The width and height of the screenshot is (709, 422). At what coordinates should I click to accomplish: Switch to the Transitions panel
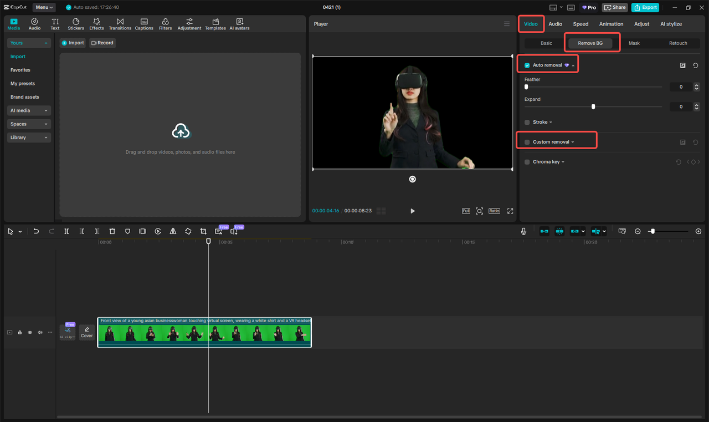pos(120,24)
